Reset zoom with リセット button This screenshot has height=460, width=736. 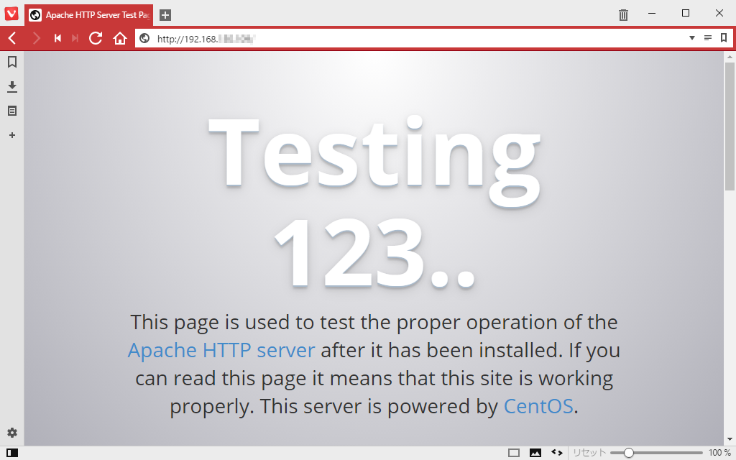[x=589, y=453]
